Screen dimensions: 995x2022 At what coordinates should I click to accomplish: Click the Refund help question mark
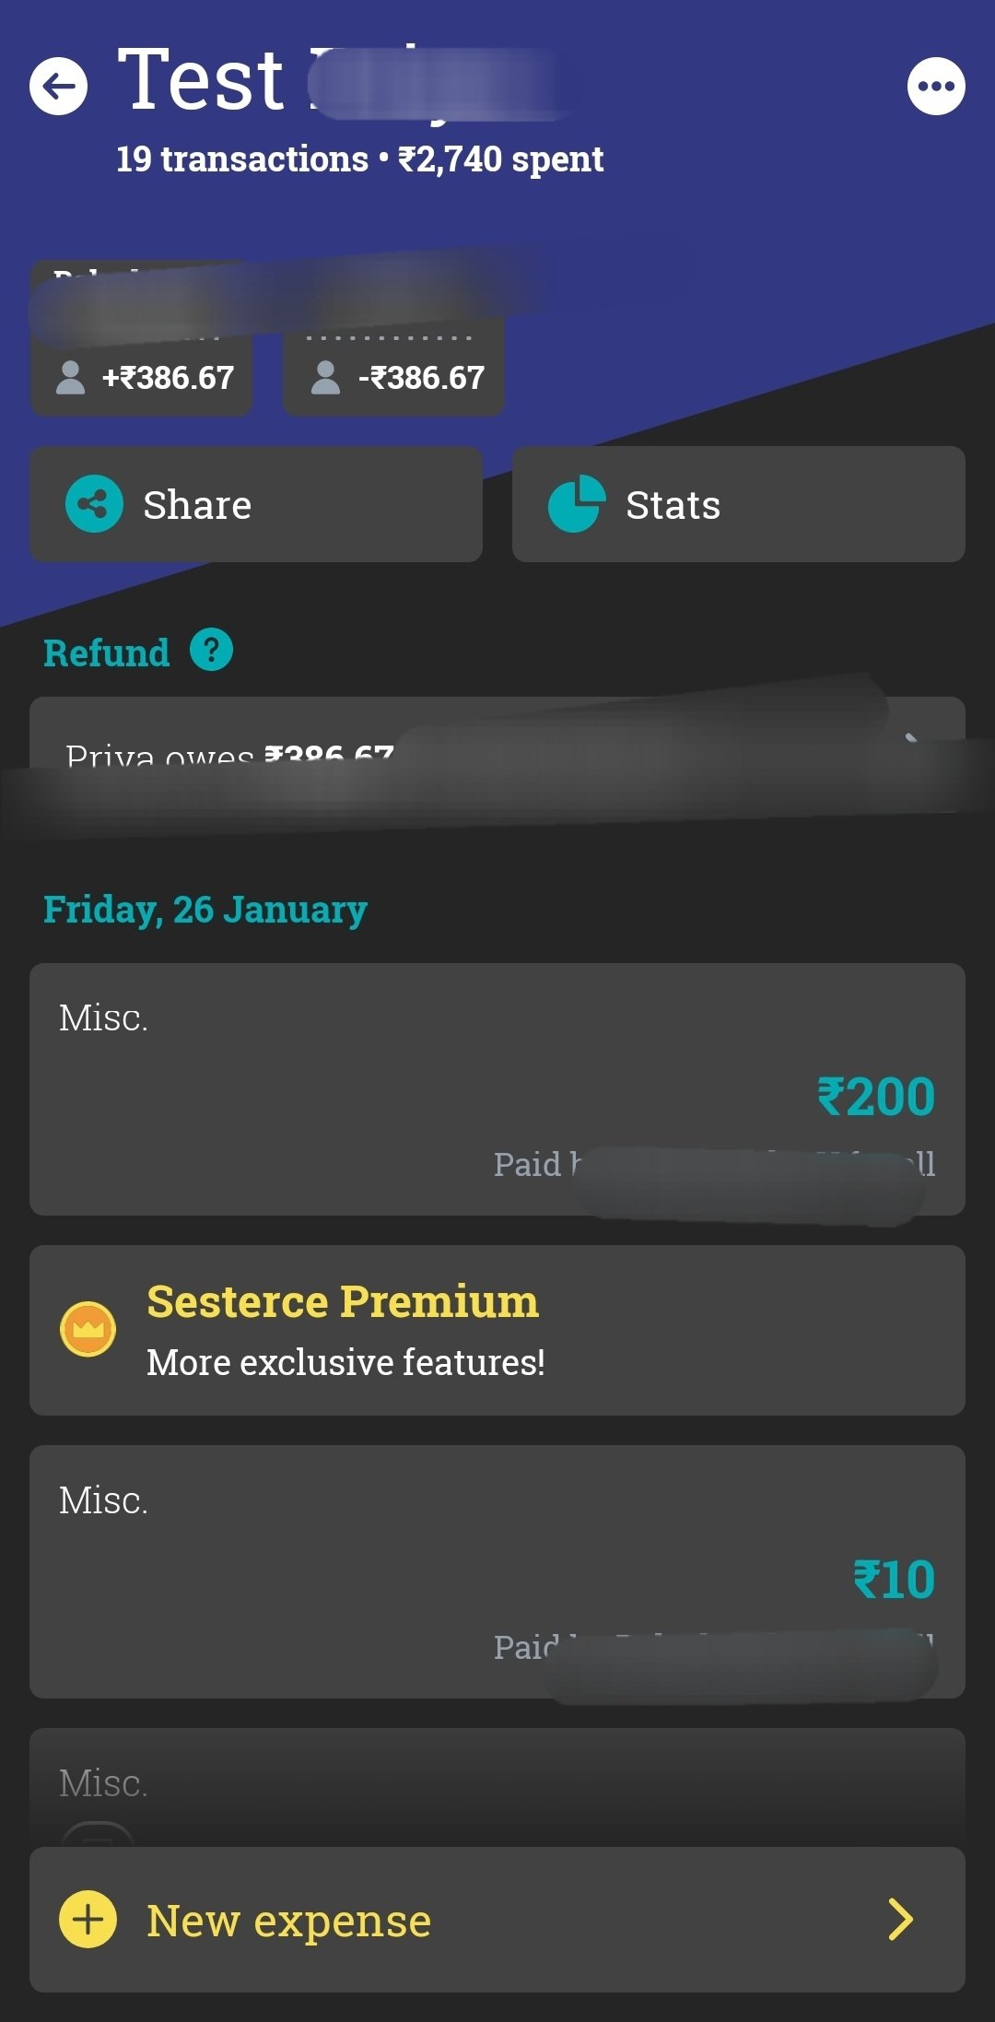tap(211, 651)
